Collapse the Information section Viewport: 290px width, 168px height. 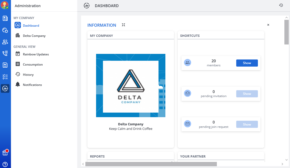[123, 25]
